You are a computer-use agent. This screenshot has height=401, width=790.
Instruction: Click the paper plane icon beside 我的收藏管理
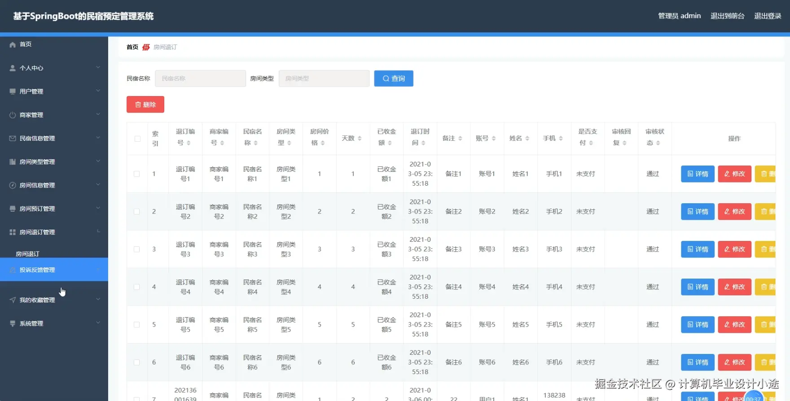13,300
